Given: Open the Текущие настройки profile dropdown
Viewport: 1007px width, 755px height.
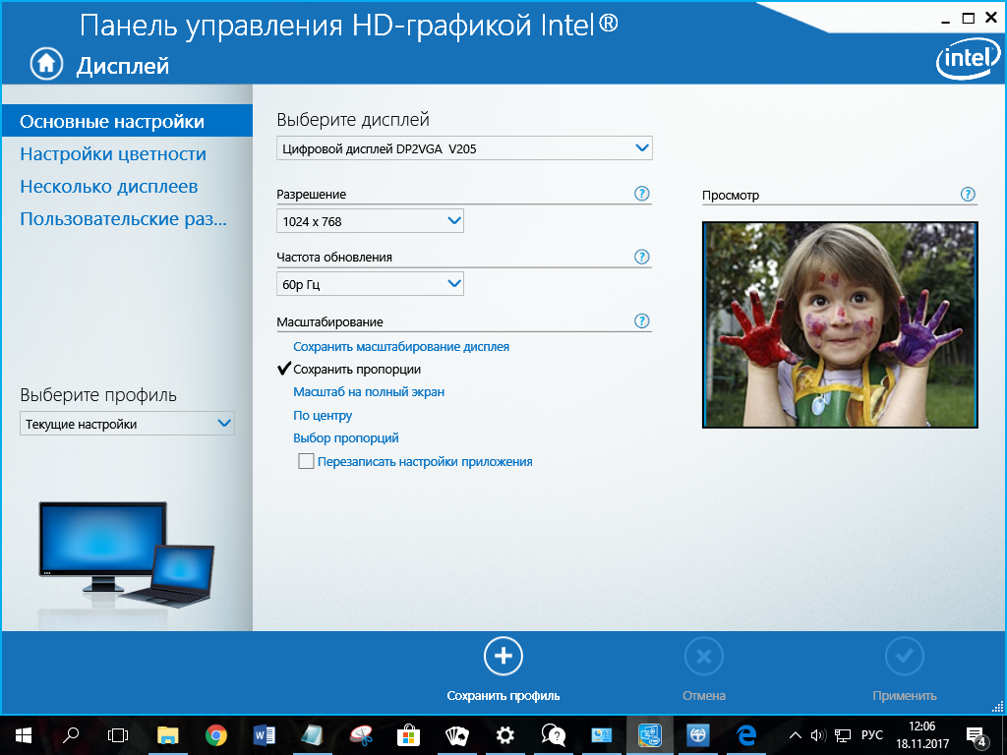Looking at the screenshot, I should (127, 424).
